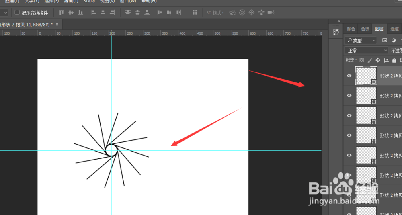This screenshot has height=215, width=402.
Task: Align right edges of layers
Action: 112,12
